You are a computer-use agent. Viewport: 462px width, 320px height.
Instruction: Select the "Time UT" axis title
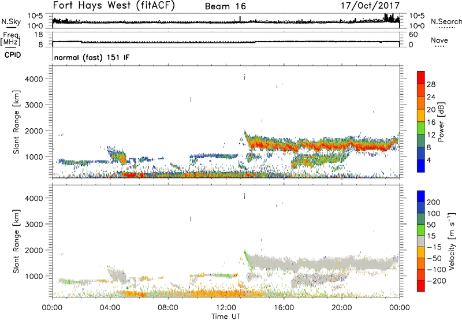pyautogui.click(x=226, y=317)
